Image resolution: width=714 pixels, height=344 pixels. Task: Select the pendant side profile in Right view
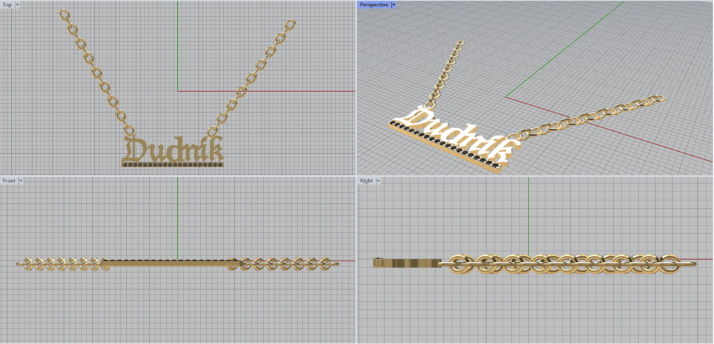coord(404,263)
